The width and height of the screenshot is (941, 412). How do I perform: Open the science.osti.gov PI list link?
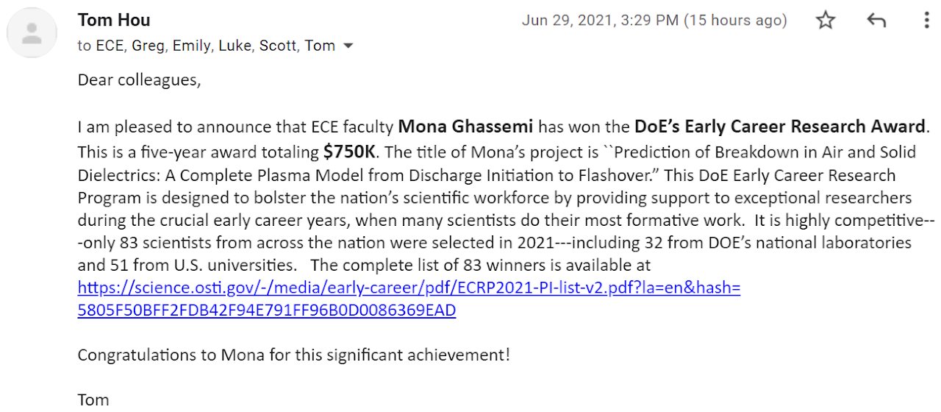[409, 288]
